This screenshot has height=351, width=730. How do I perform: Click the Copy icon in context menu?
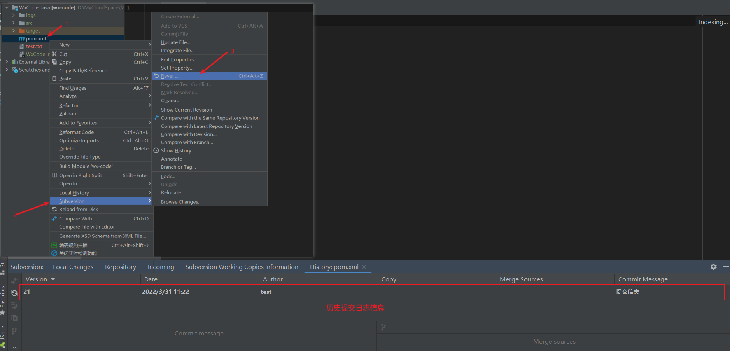click(x=54, y=62)
